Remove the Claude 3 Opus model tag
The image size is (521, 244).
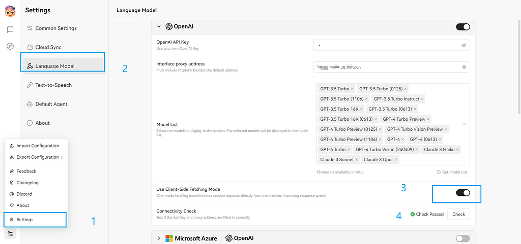396,160
